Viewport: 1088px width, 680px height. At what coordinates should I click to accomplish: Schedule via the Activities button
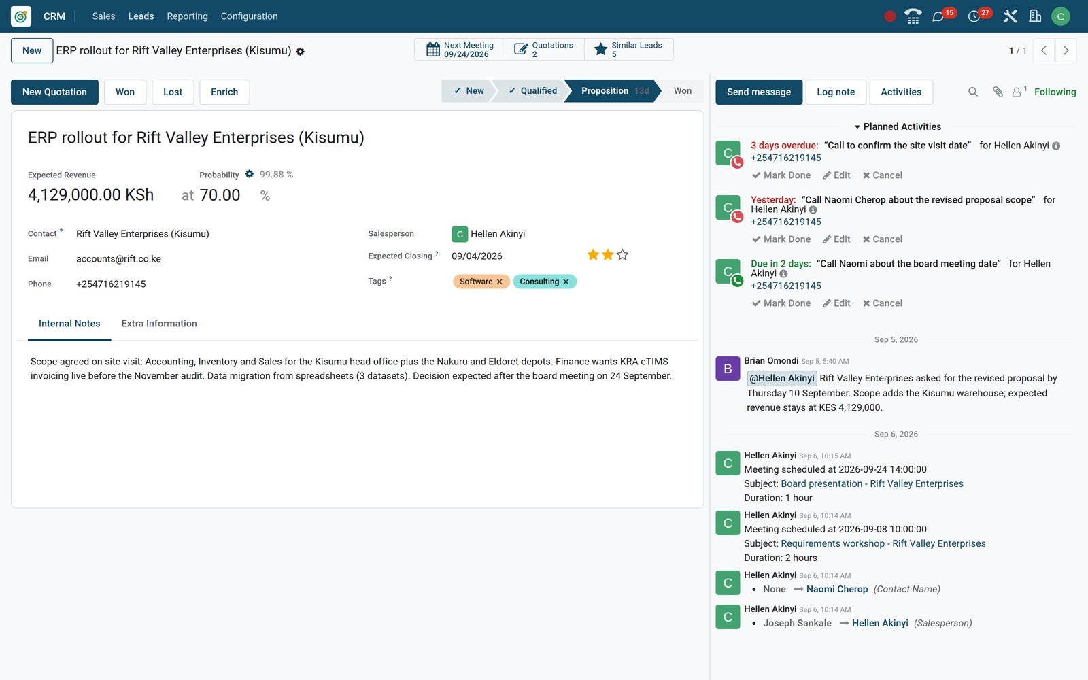(901, 92)
